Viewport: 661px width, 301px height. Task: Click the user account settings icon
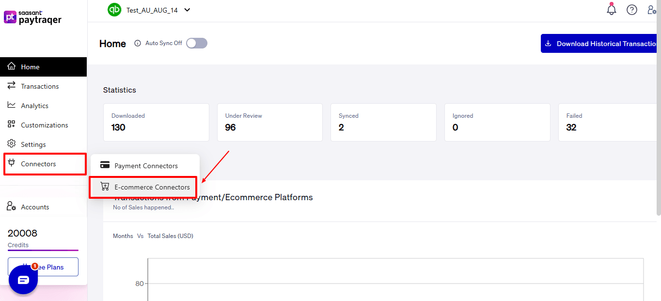(x=652, y=9)
